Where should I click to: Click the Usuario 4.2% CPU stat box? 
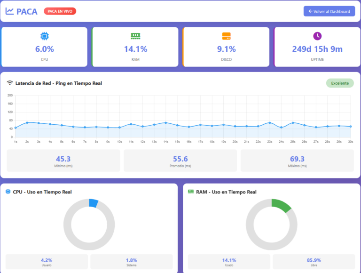(x=47, y=262)
